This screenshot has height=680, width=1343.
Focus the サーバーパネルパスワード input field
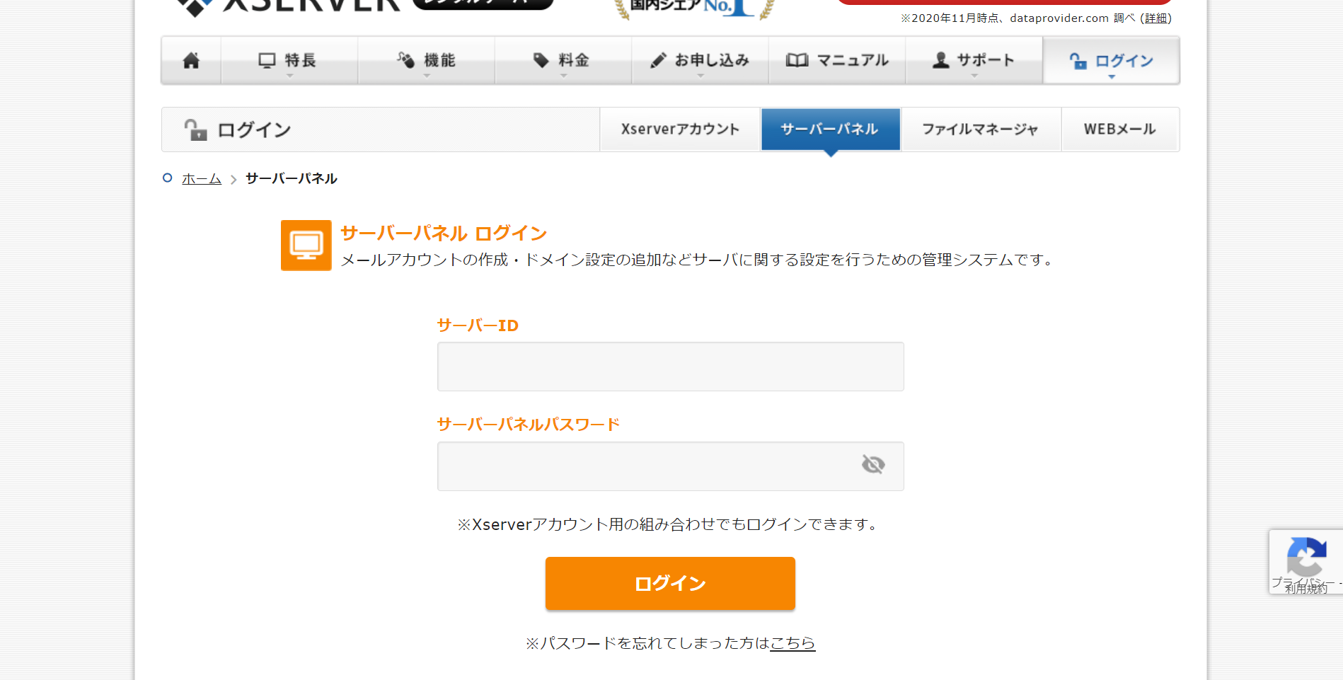[671, 466]
